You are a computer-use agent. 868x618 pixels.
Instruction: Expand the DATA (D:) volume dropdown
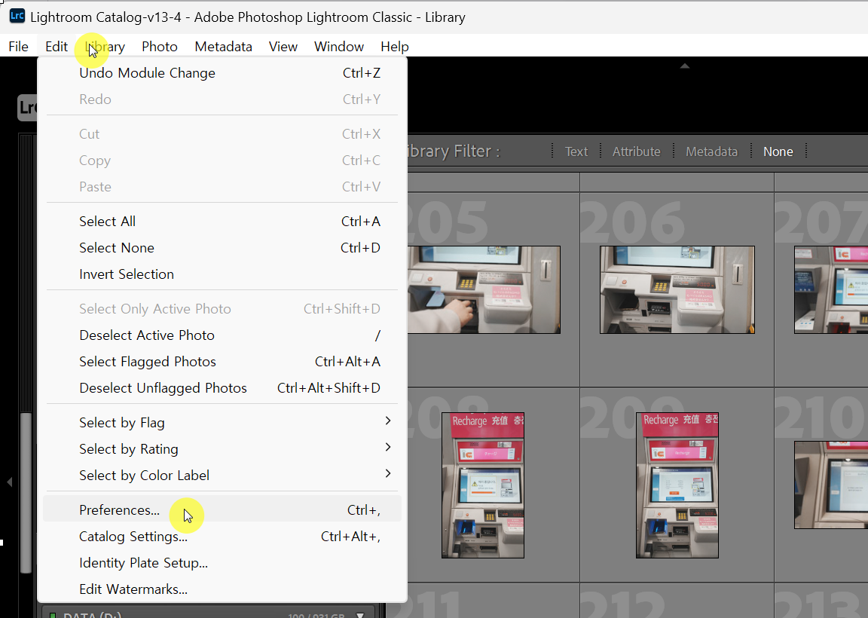click(360, 615)
